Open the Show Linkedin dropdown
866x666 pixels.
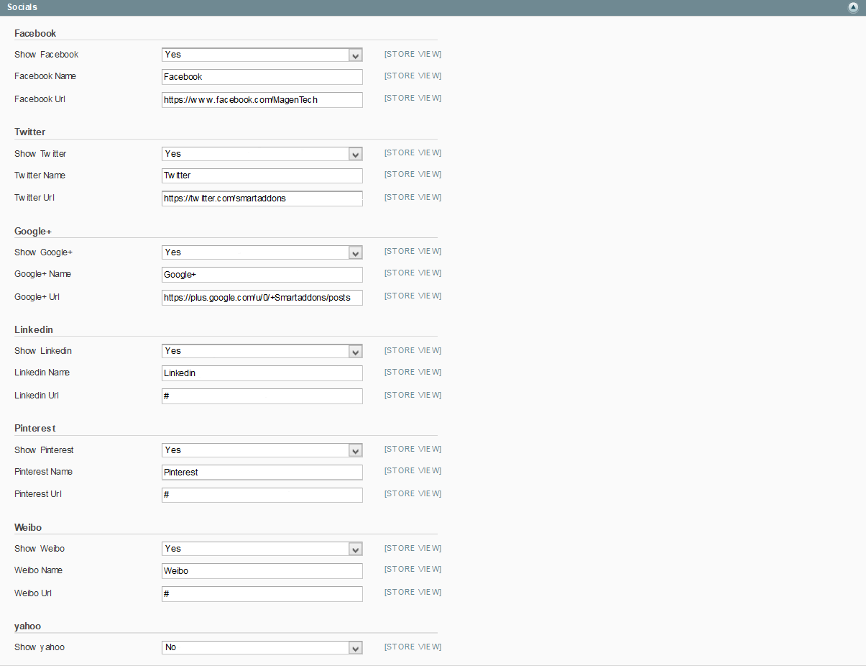point(262,351)
